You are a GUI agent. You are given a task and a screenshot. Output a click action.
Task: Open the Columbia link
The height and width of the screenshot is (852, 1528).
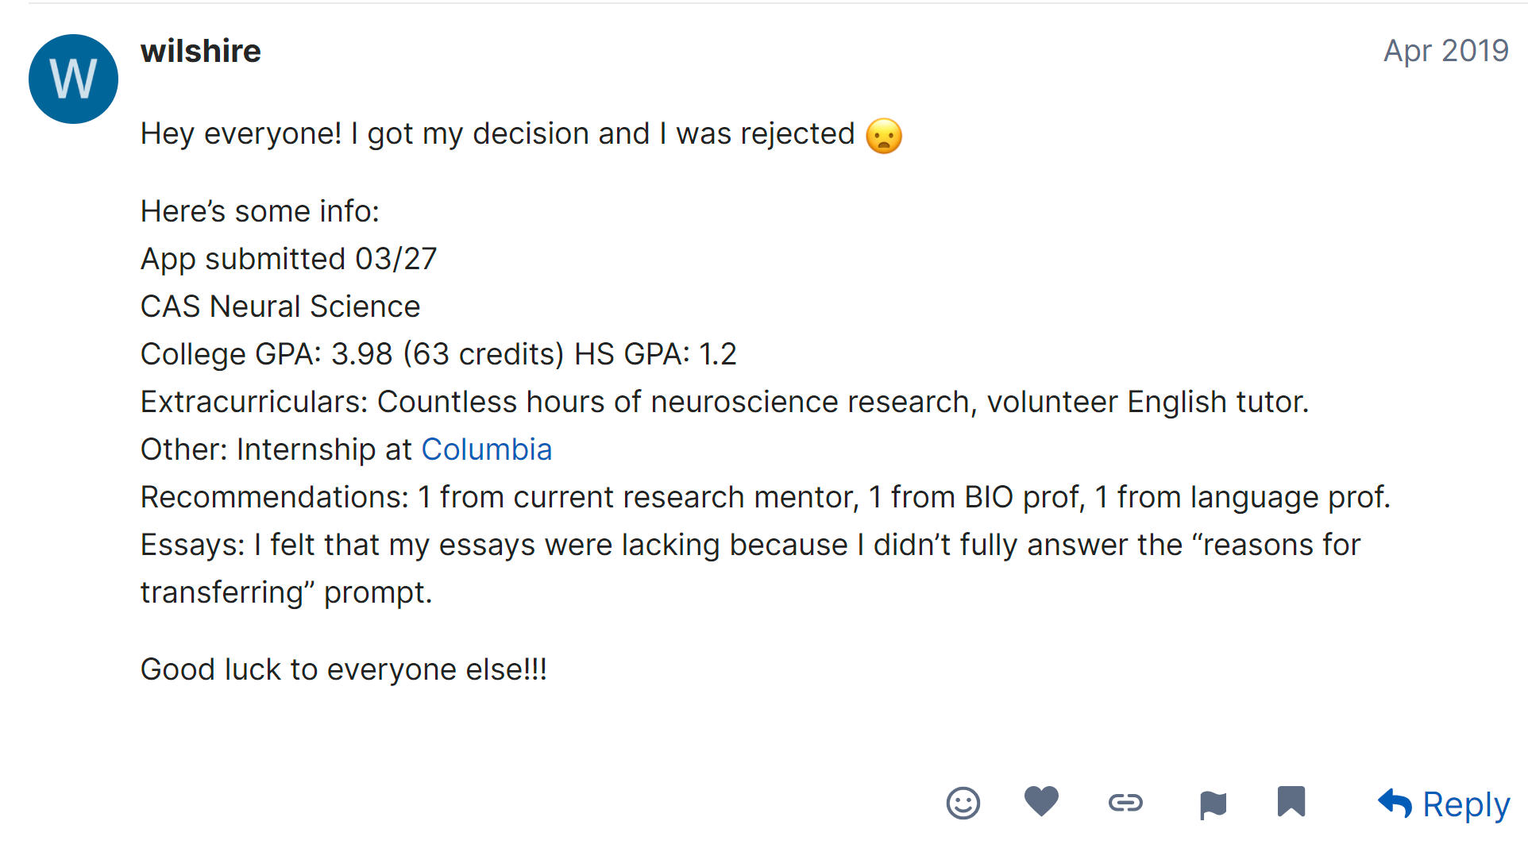[486, 449]
